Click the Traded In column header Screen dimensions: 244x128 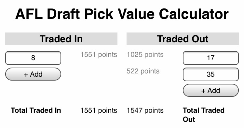(x=61, y=39)
